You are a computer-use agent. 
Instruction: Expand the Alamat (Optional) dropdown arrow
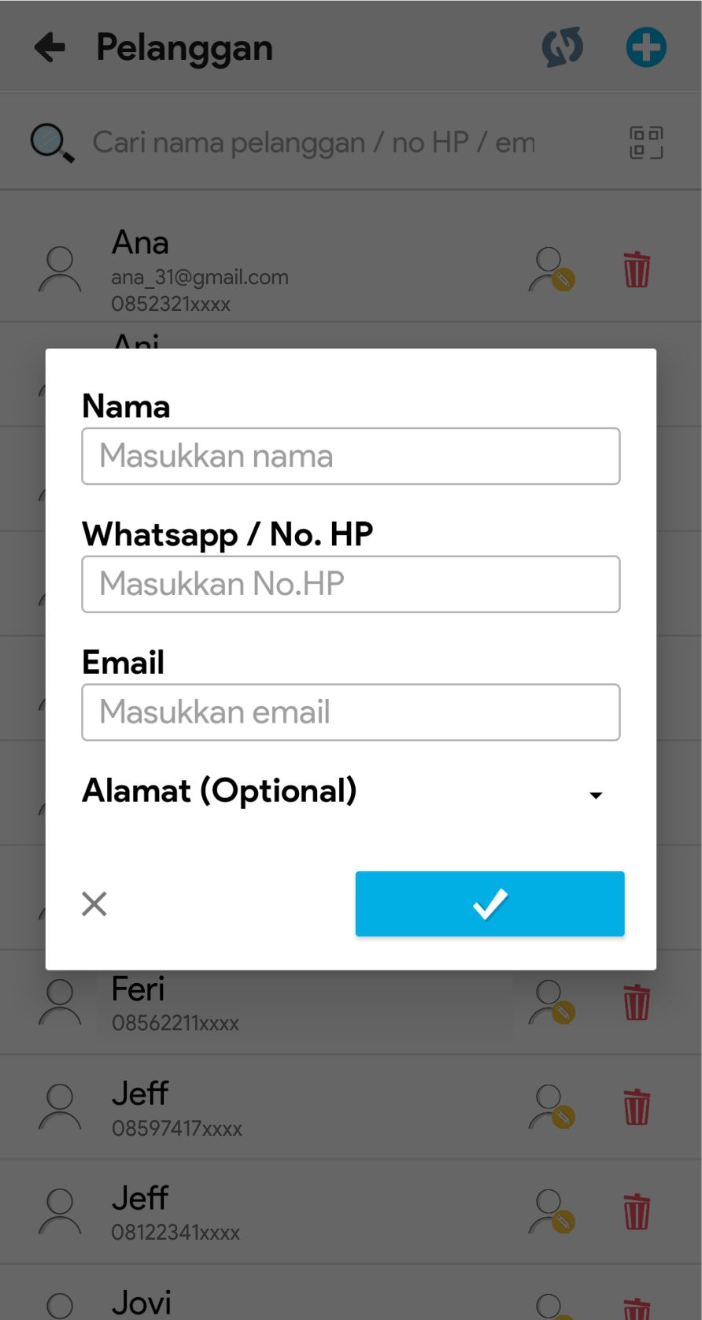pos(597,795)
